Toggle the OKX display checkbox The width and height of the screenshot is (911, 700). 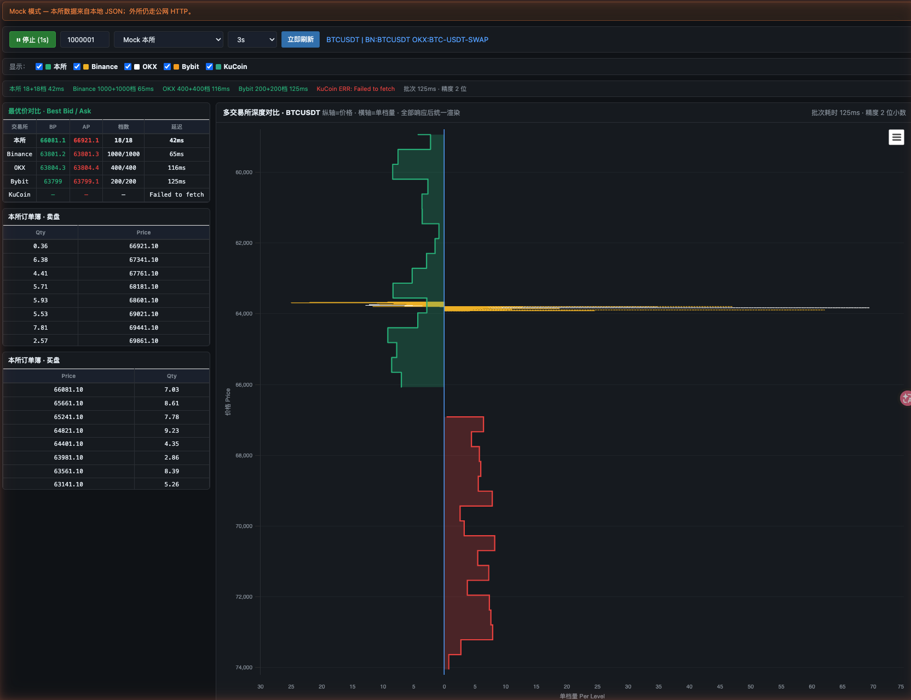(128, 67)
